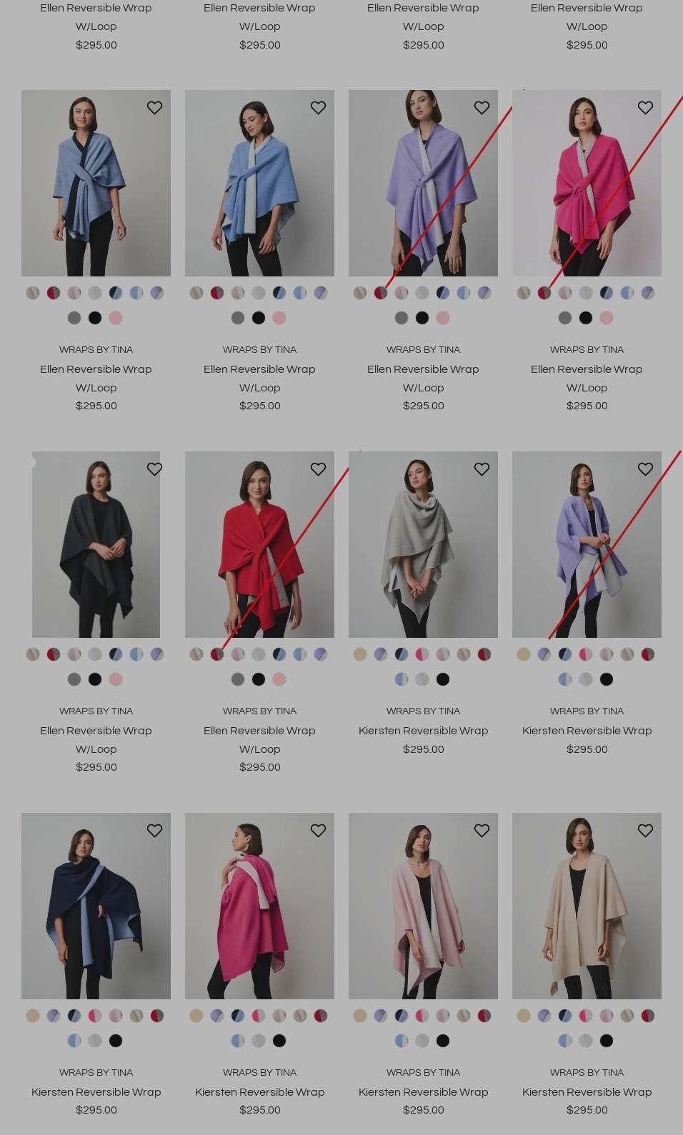Favorite the hot pink Ellen wrap with heart
The width and height of the screenshot is (683, 1135).
click(645, 108)
